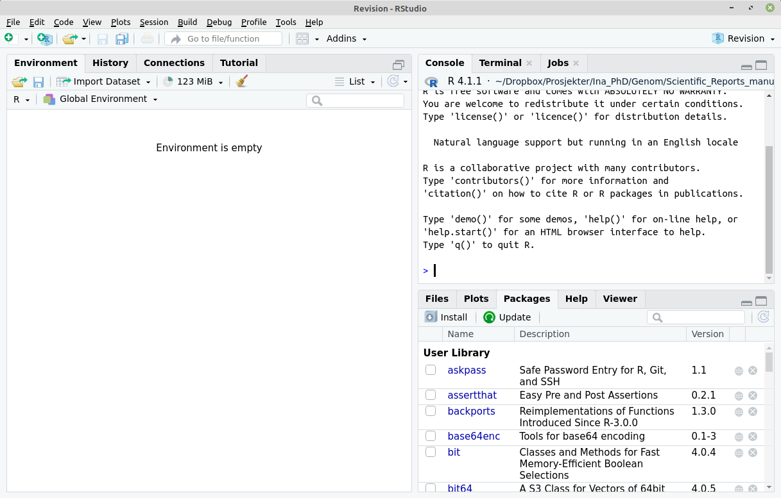This screenshot has height=498, width=781.
Task: Click Refresh package list icon
Action: click(763, 317)
